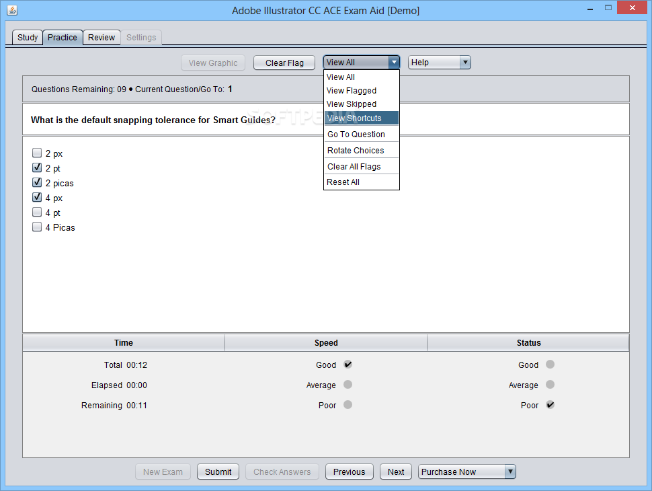Select the Average speed indicator
Image resolution: width=652 pixels, height=491 pixels.
[x=348, y=385]
